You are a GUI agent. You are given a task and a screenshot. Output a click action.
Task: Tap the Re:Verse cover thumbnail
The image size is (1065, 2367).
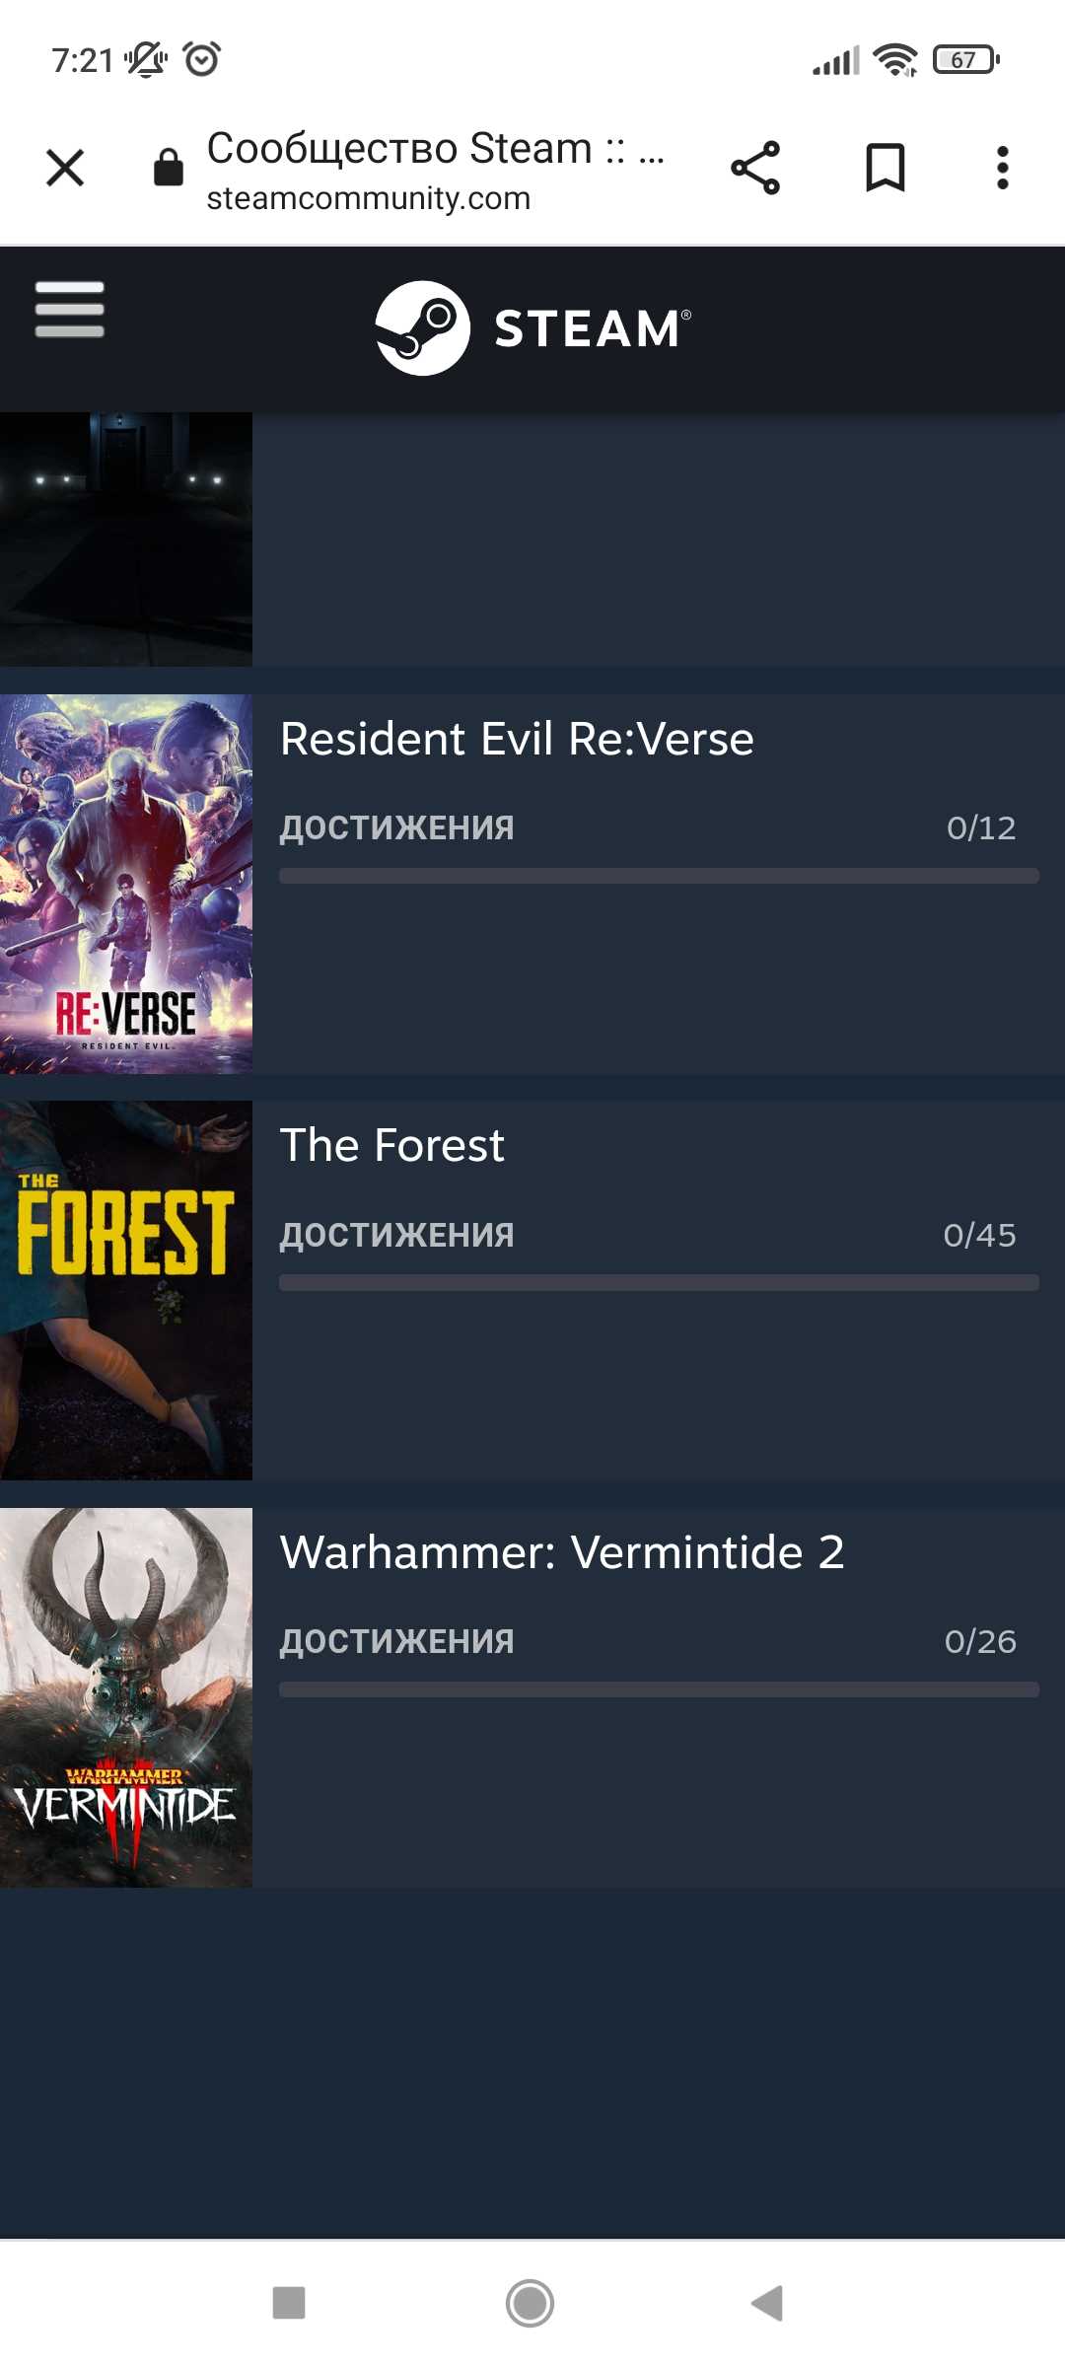point(126,884)
